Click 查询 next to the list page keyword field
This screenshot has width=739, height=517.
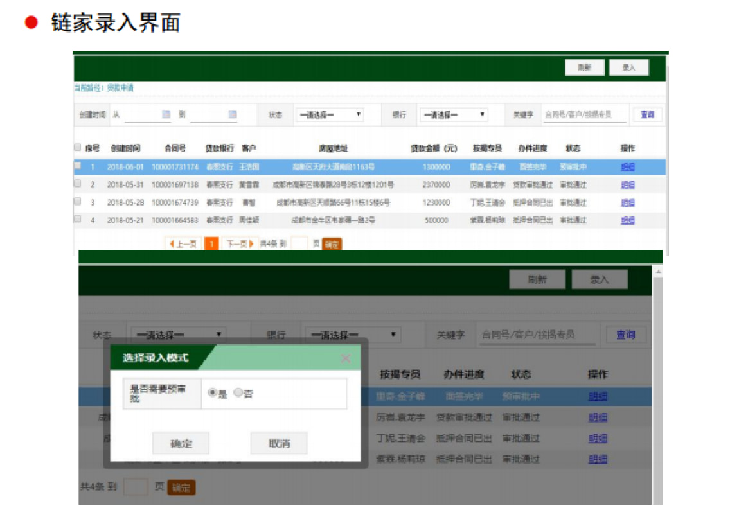pos(648,114)
